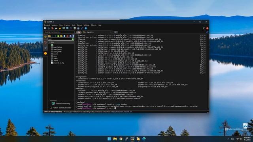
Task: Switch to the Home tab
Action: pyautogui.click(x=79, y=32)
